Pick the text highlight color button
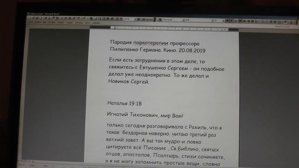This screenshot has height=168, width=299. [285, 22]
